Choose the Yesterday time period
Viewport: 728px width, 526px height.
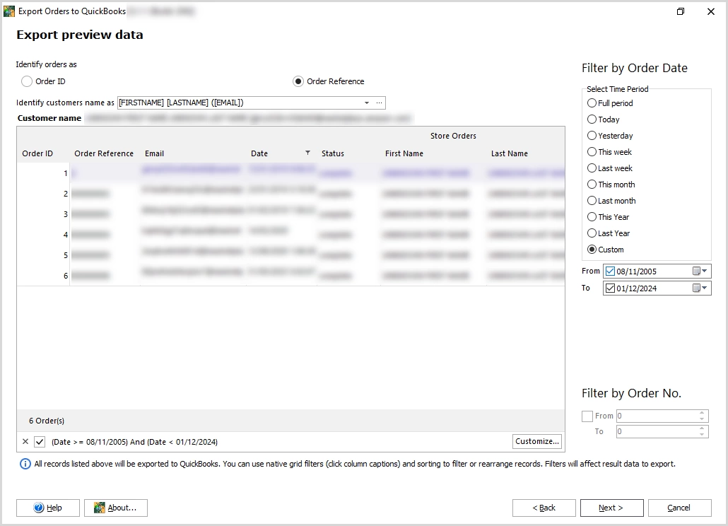point(592,136)
